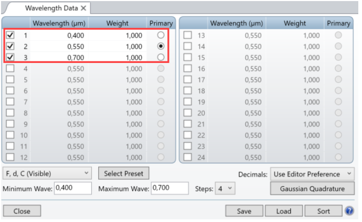Click the Maximum Wave input field

click(x=169, y=188)
